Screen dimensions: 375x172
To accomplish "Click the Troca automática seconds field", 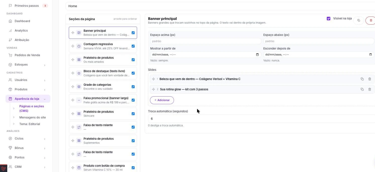I will [261, 119].
